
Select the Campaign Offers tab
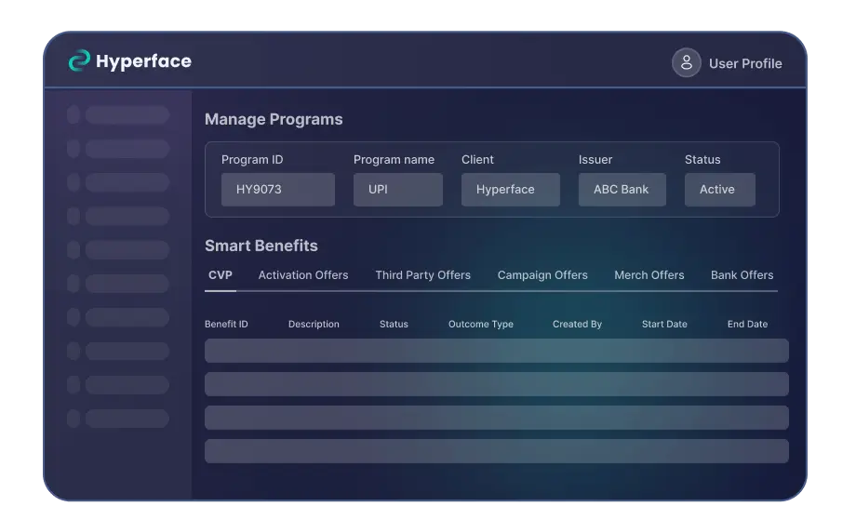[x=542, y=275]
